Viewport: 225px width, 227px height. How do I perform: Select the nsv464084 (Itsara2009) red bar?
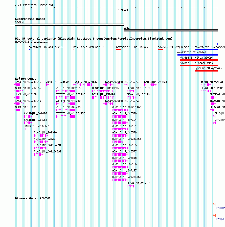[x=199, y=60]
